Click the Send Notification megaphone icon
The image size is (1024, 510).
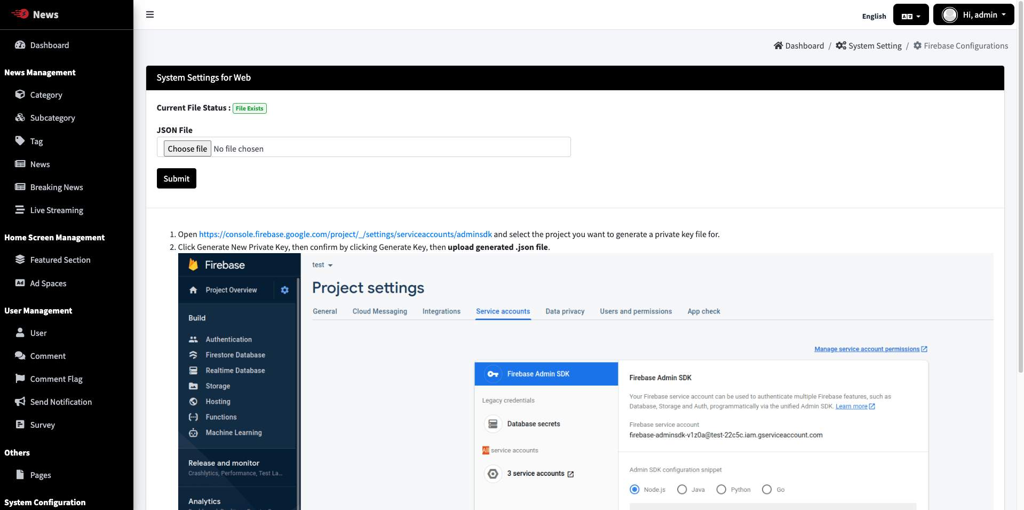[20, 402]
